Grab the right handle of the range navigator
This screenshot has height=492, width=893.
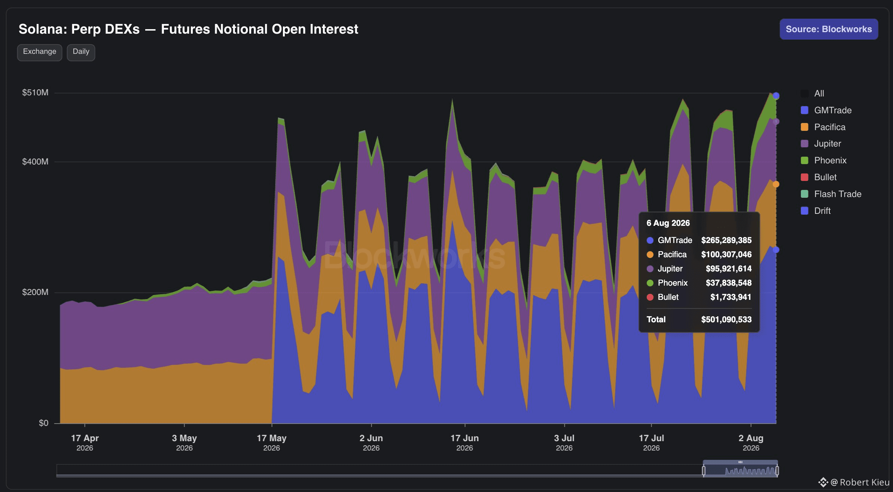(x=777, y=470)
